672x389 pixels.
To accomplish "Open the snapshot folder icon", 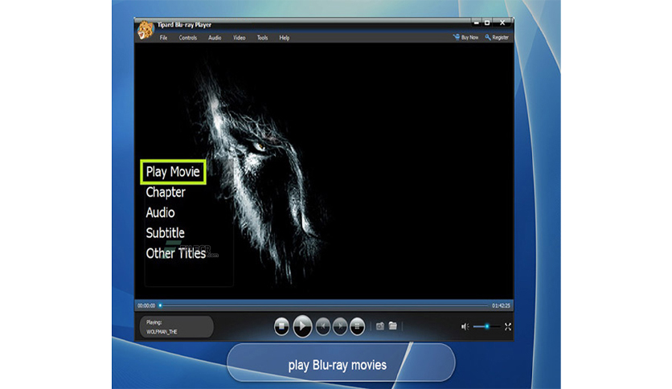I will 392,326.
